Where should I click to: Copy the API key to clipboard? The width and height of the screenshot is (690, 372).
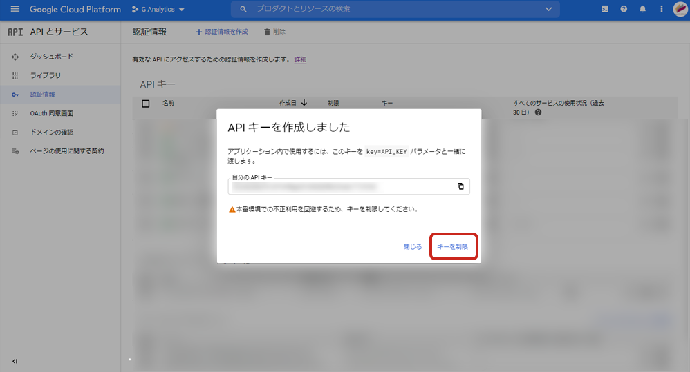click(460, 186)
